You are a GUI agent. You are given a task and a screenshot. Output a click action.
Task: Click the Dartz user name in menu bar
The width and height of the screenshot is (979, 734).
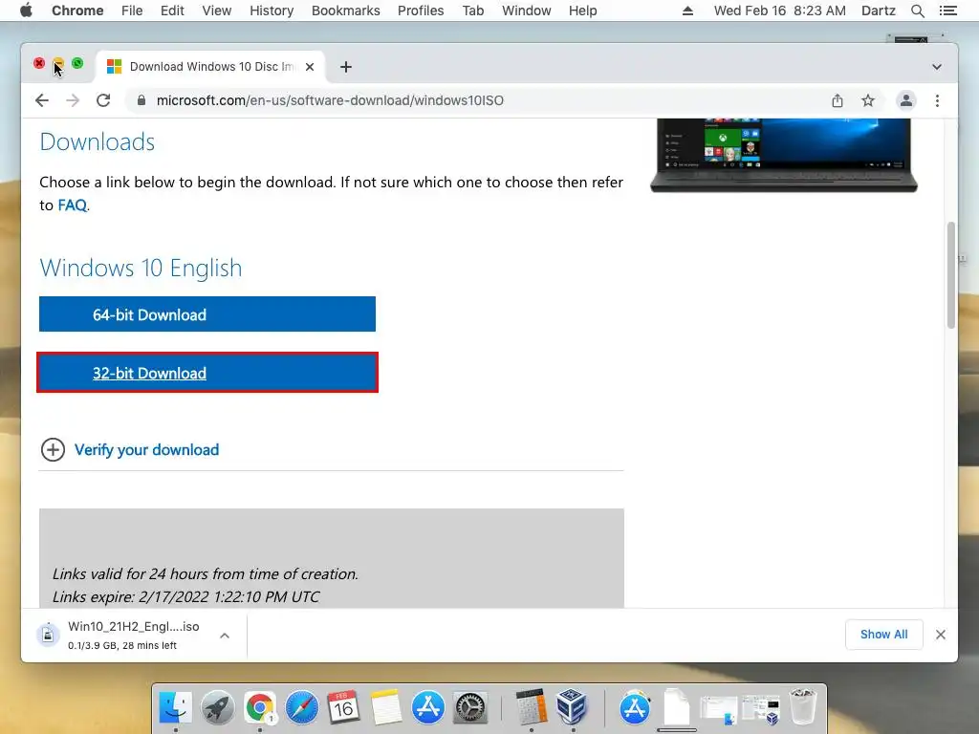(878, 11)
